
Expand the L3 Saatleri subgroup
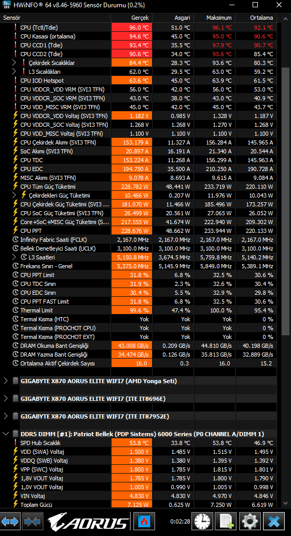click(14, 257)
